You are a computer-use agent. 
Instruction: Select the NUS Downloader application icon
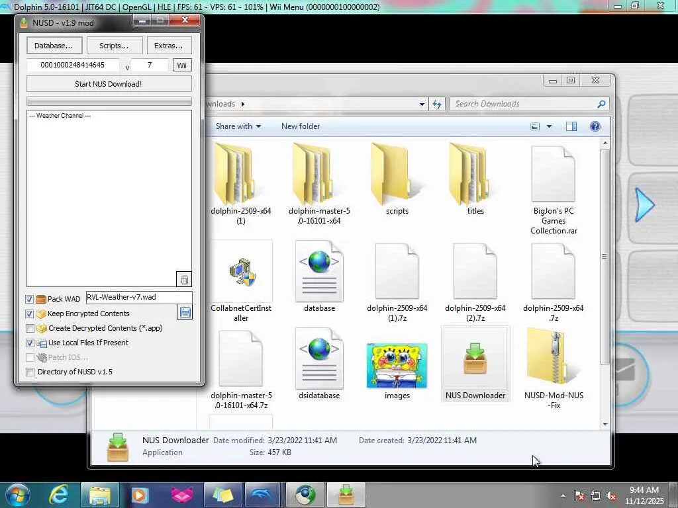pyautogui.click(x=475, y=364)
